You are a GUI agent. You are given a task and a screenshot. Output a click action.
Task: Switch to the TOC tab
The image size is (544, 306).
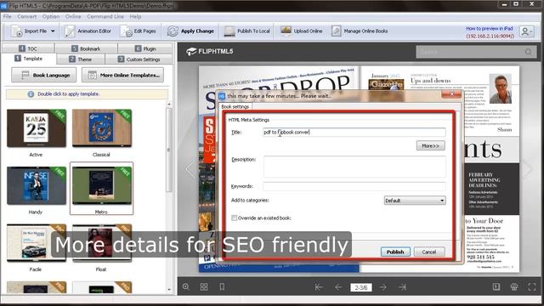click(x=28, y=48)
